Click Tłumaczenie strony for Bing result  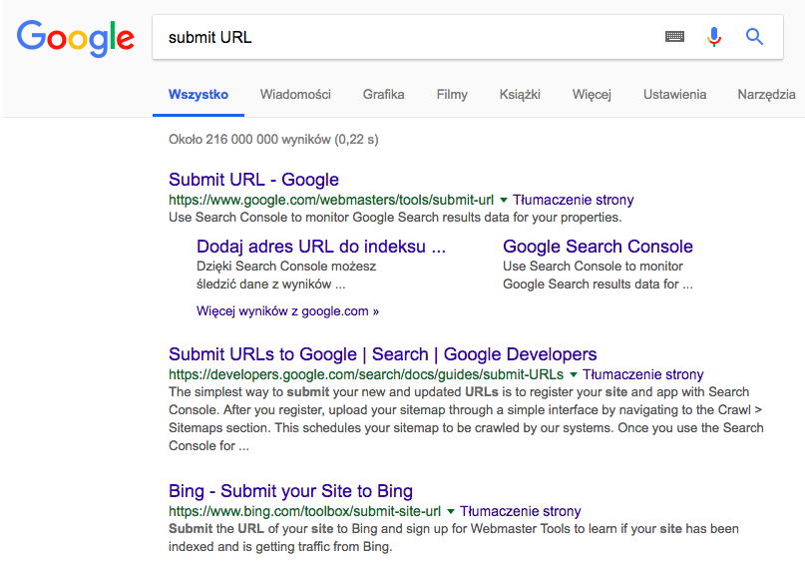(520, 511)
